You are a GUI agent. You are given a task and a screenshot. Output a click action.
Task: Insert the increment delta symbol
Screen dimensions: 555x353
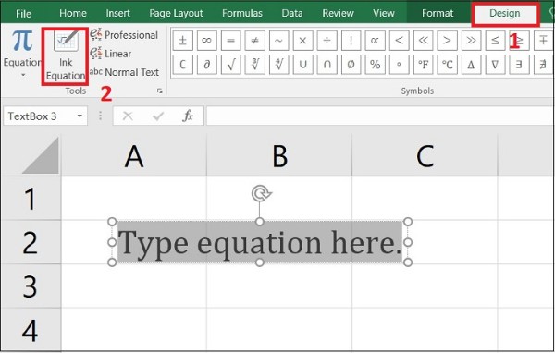[x=471, y=65]
